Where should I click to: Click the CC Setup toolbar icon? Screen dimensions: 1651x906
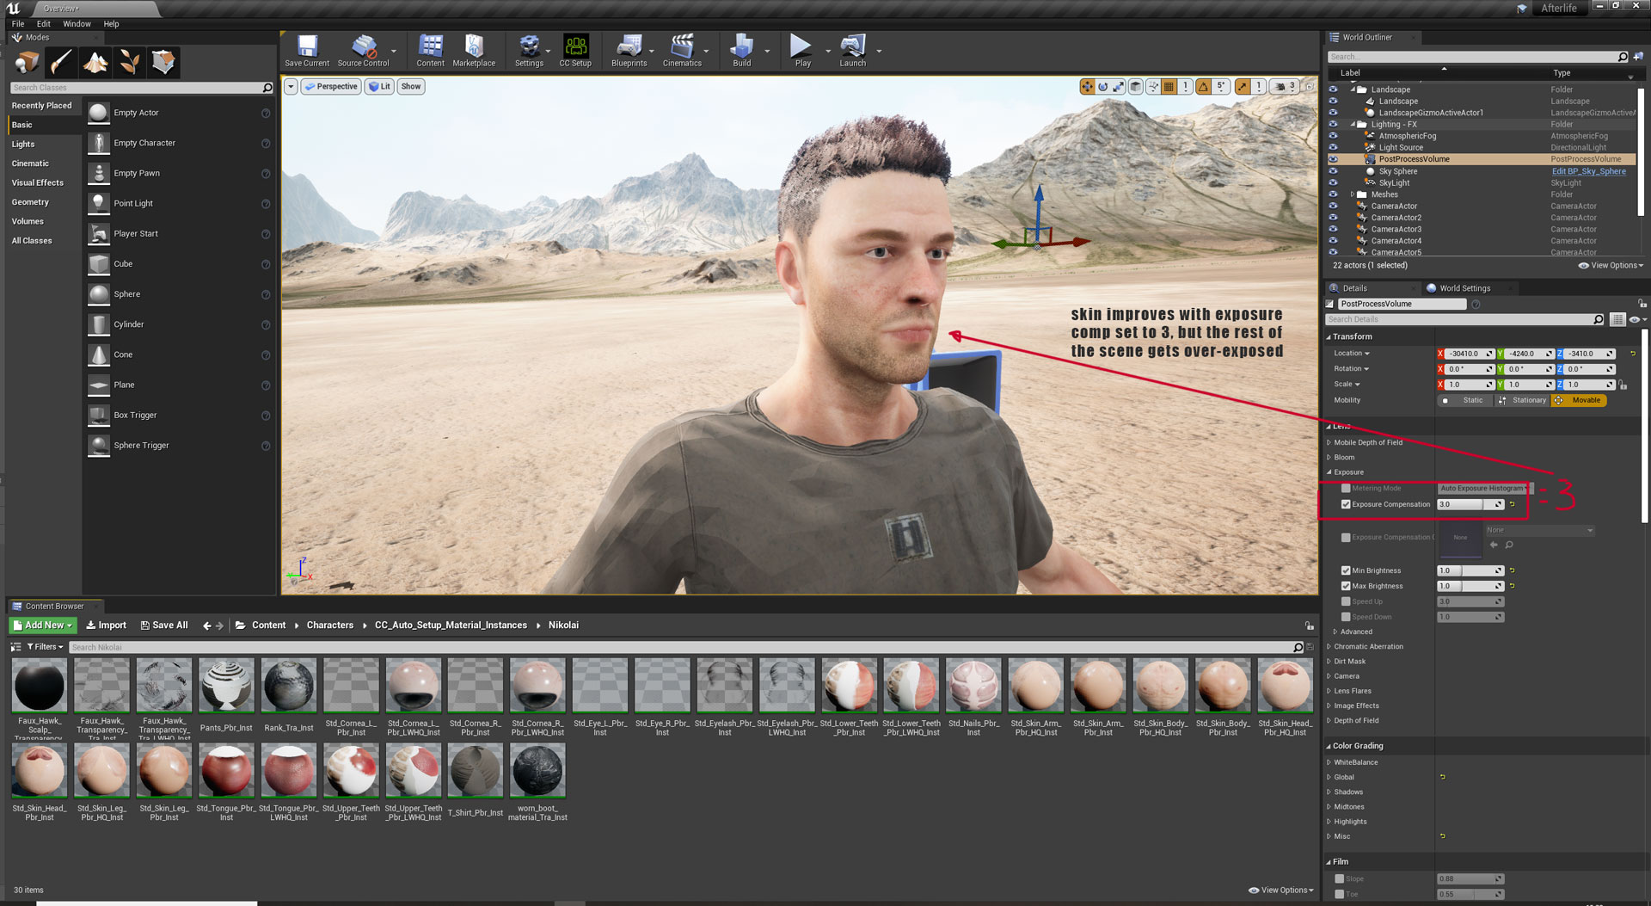[x=575, y=51]
